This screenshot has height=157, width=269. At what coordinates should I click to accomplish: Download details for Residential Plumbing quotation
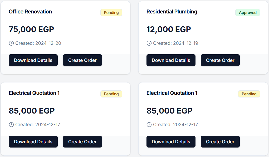click(x=171, y=60)
